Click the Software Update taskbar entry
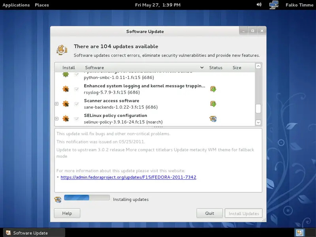 coord(34,233)
